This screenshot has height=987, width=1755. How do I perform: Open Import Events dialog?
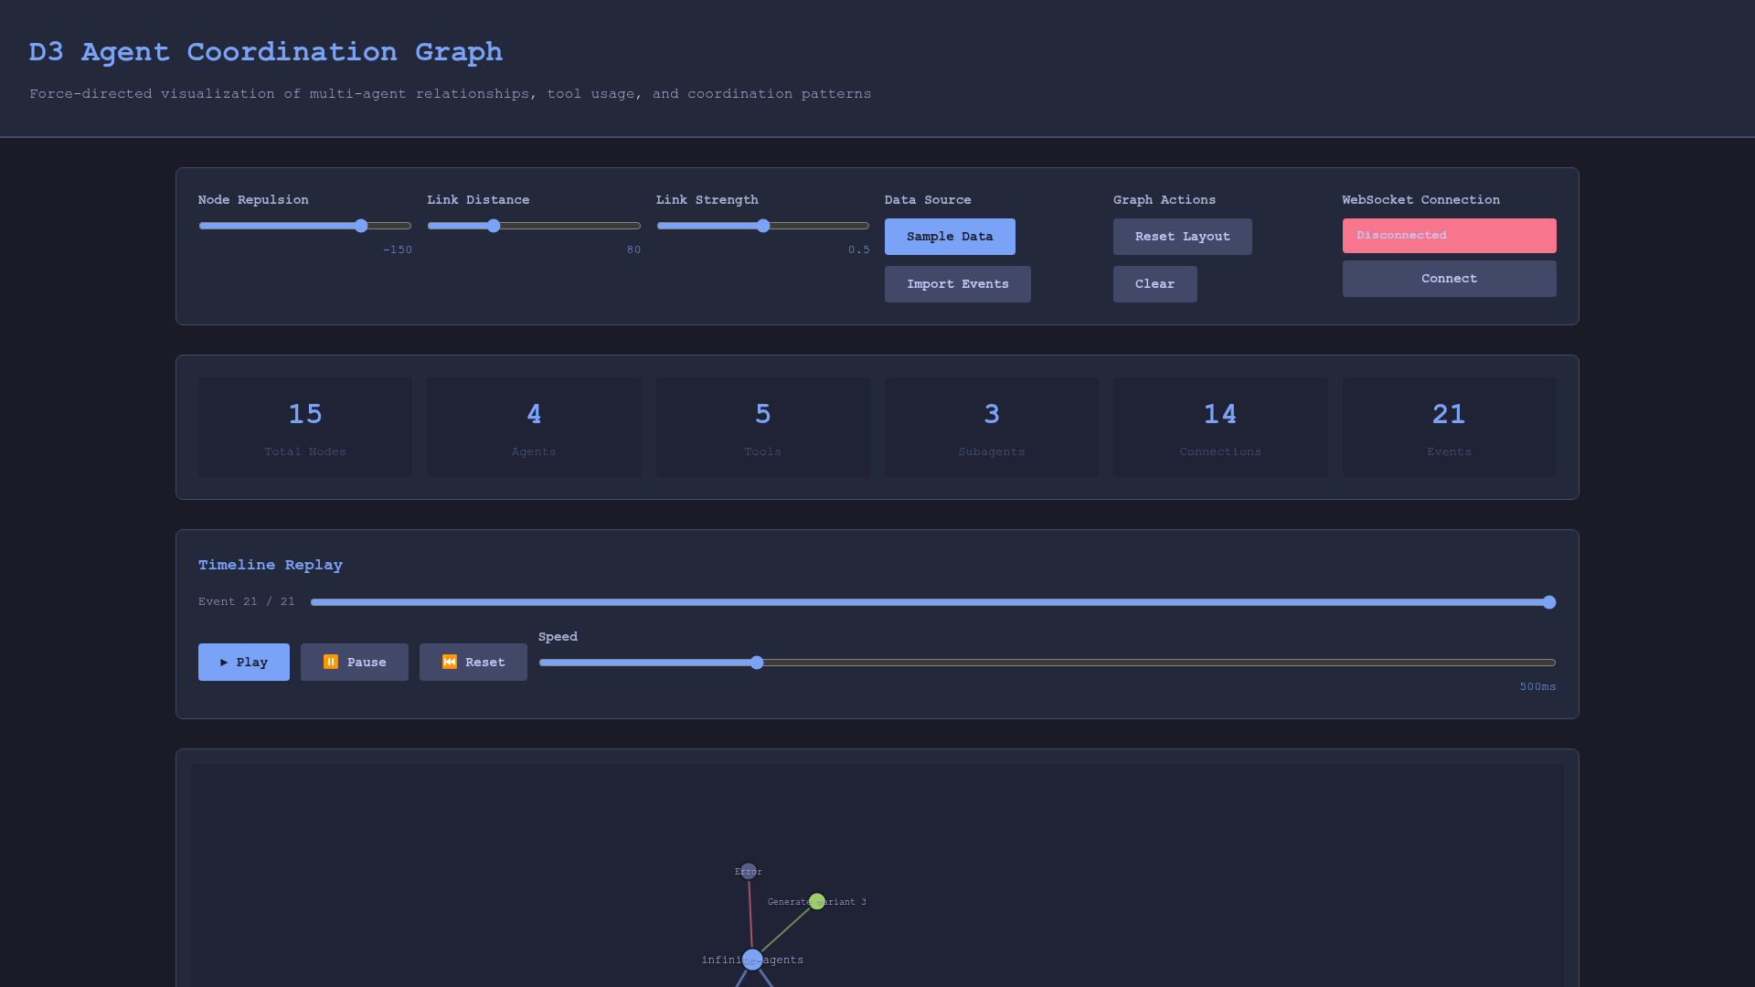pyautogui.click(x=957, y=283)
